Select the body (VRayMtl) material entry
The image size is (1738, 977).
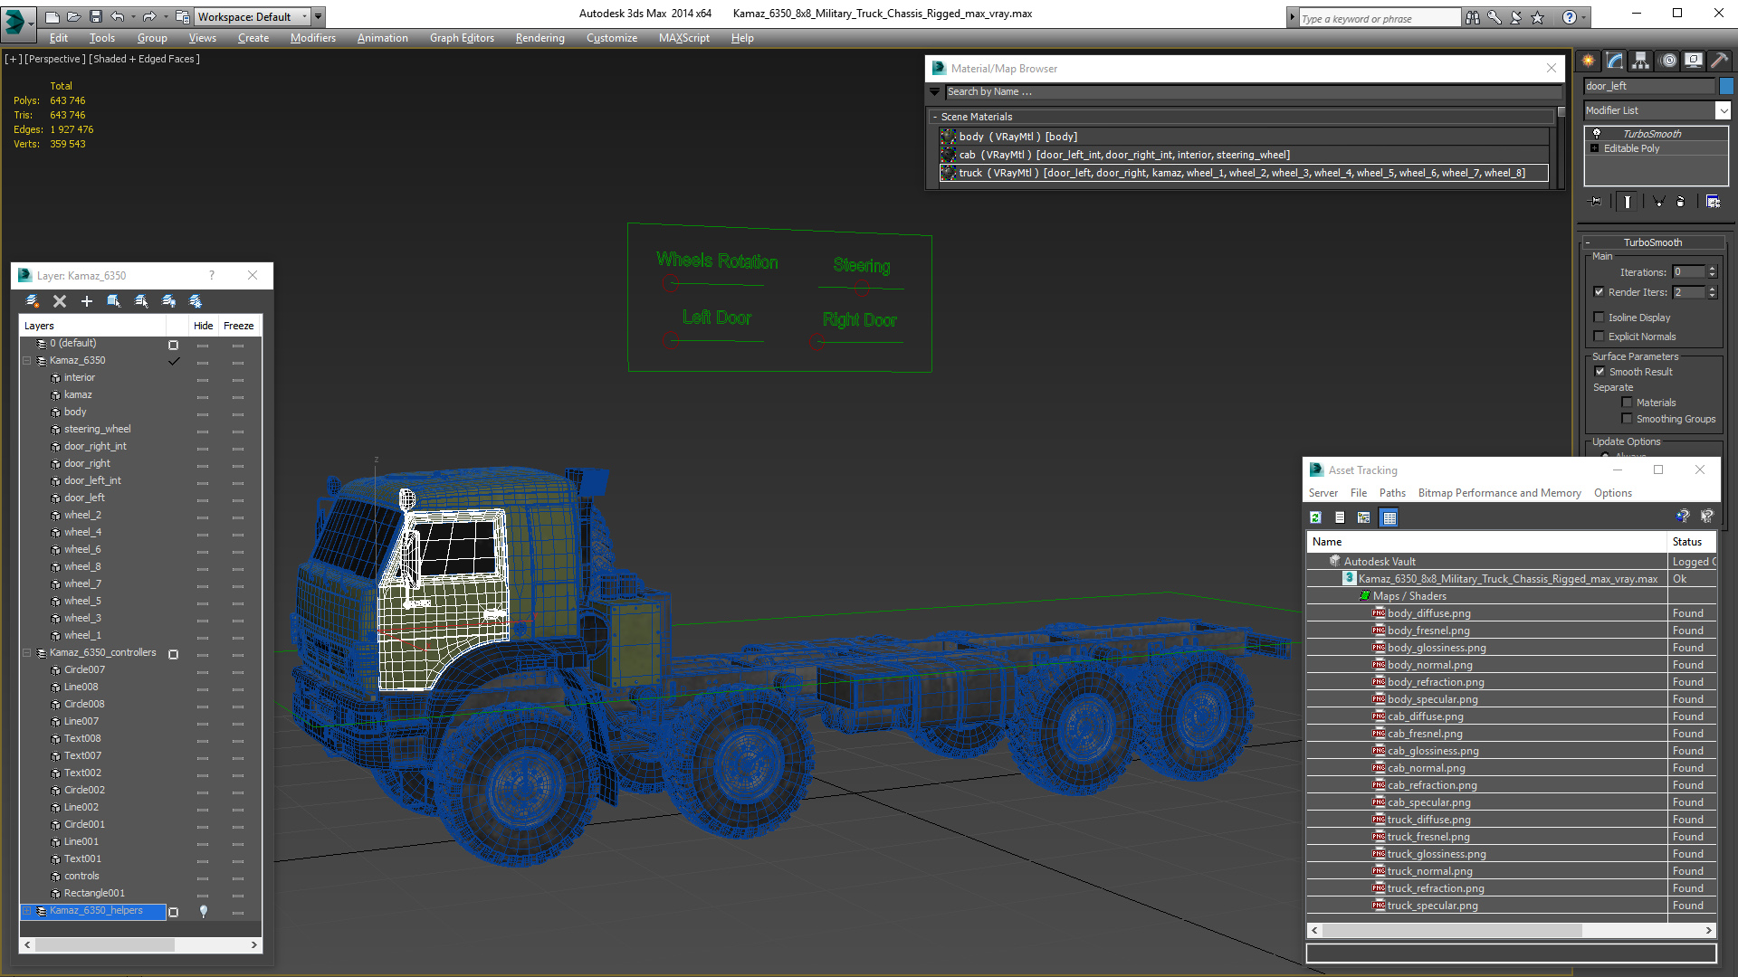pyautogui.click(x=1244, y=137)
